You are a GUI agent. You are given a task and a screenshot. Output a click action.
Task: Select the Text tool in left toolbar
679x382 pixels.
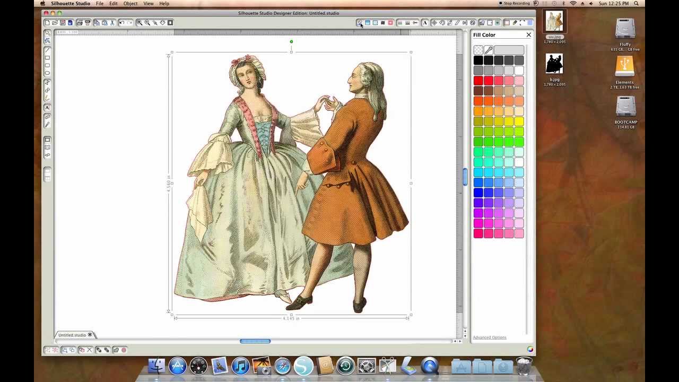pyautogui.click(x=47, y=107)
